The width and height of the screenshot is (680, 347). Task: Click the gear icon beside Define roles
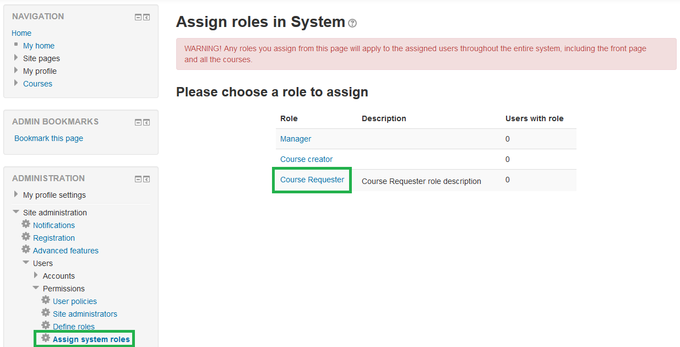click(46, 326)
